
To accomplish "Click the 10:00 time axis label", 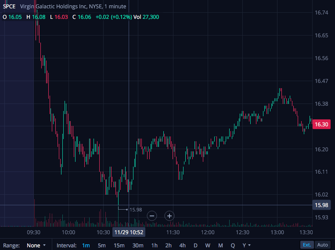I will (x=68, y=232).
